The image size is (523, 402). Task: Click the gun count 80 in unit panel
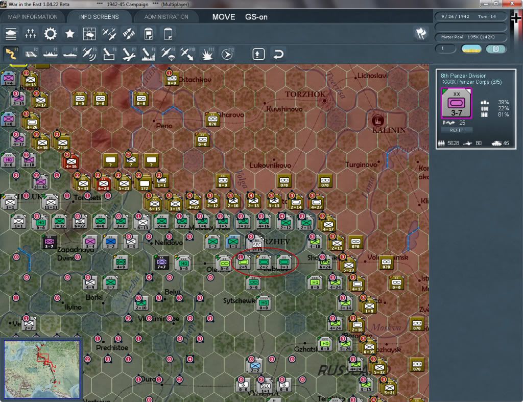tap(478, 143)
